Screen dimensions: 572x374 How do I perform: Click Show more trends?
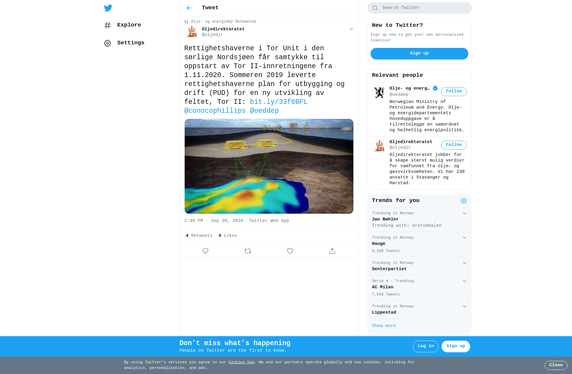384,326
